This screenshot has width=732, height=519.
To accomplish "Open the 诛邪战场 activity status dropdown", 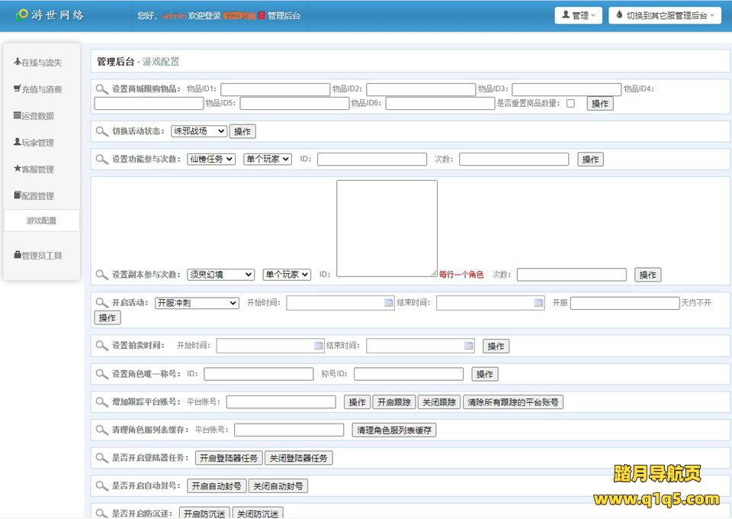I will click(199, 131).
